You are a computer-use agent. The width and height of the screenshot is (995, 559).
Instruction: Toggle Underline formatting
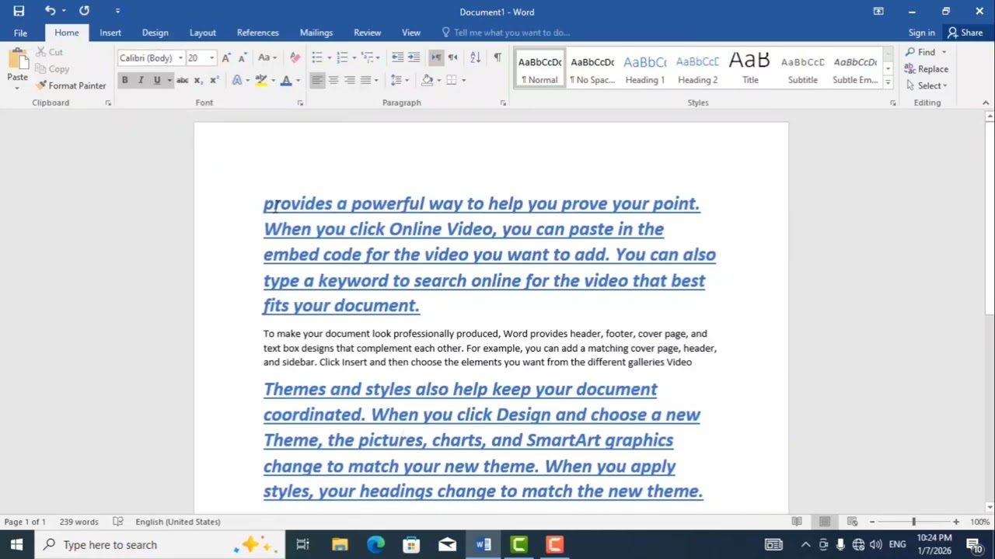[x=157, y=80]
